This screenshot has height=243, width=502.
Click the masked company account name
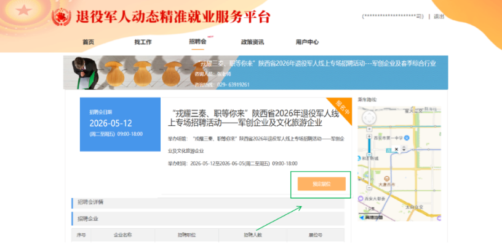393,17
